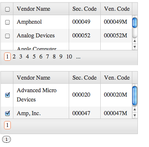This screenshot has width=149, height=147.
Task: Click the top grid's scroll down arrow
Action: pos(135,47)
